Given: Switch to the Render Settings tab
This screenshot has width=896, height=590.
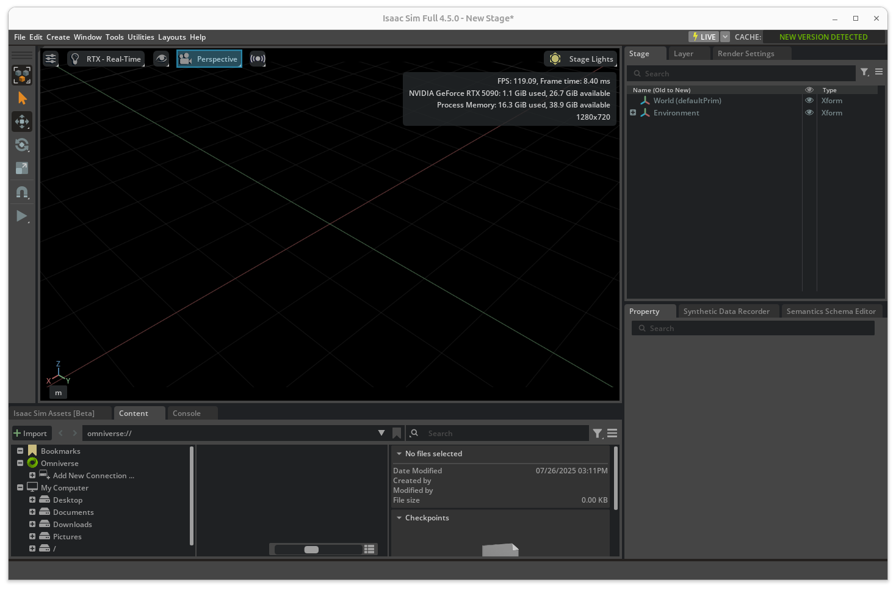Looking at the screenshot, I should pos(745,54).
